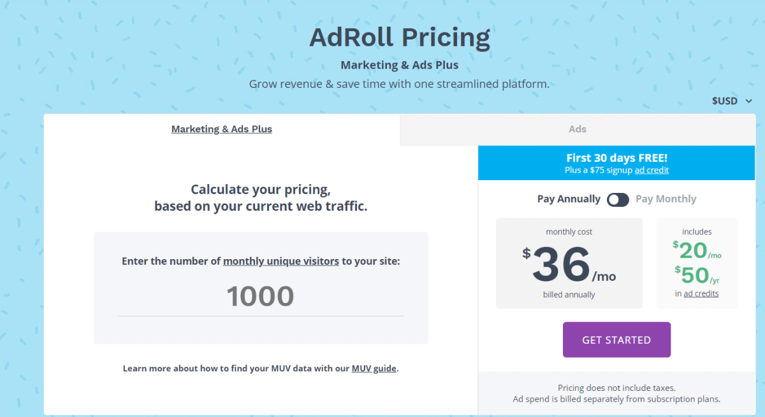Switch to the Marketing & Ads Plus tab

(222, 129)
